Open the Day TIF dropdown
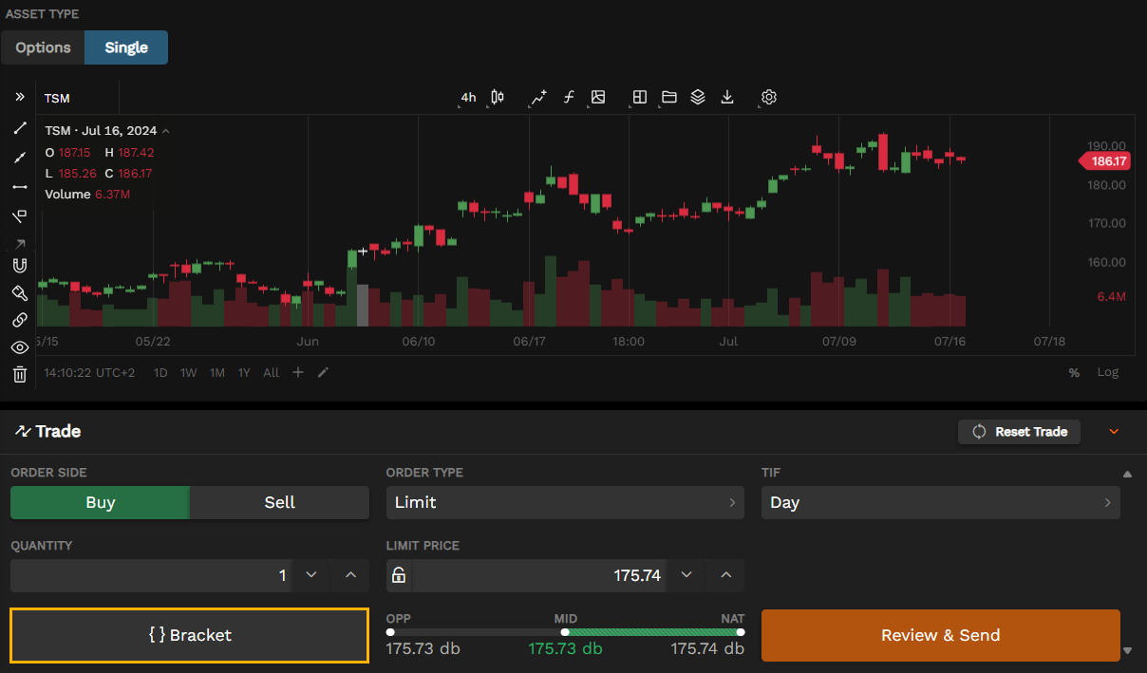 click(941, 502)
